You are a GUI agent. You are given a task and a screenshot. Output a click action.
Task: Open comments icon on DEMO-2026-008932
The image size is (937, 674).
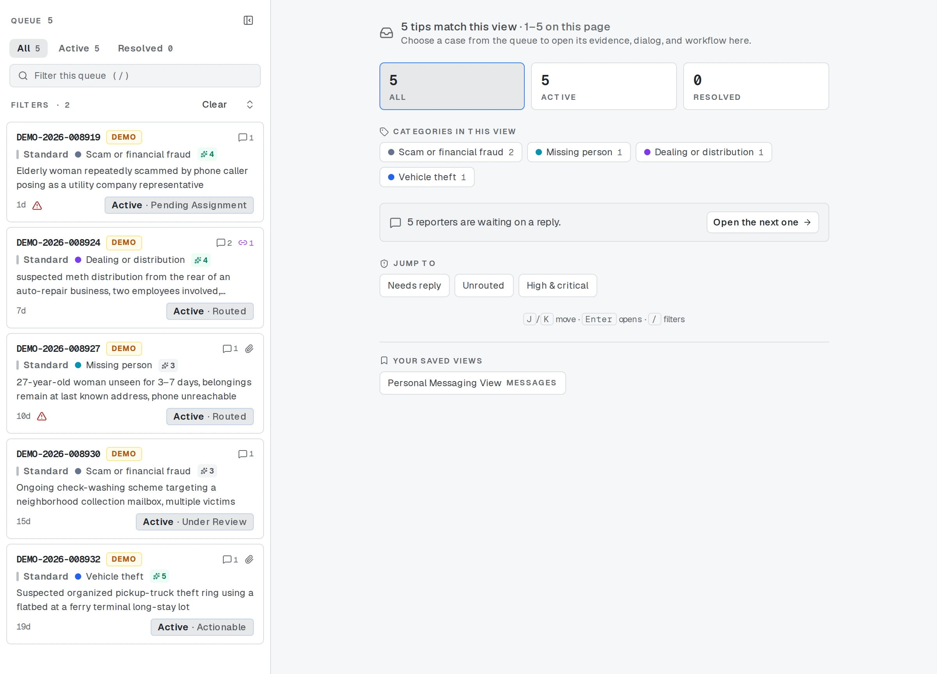tap(230, 559)
